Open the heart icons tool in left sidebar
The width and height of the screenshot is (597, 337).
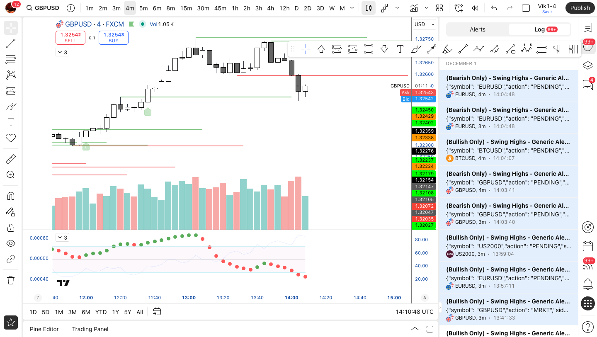click(11, 138)
